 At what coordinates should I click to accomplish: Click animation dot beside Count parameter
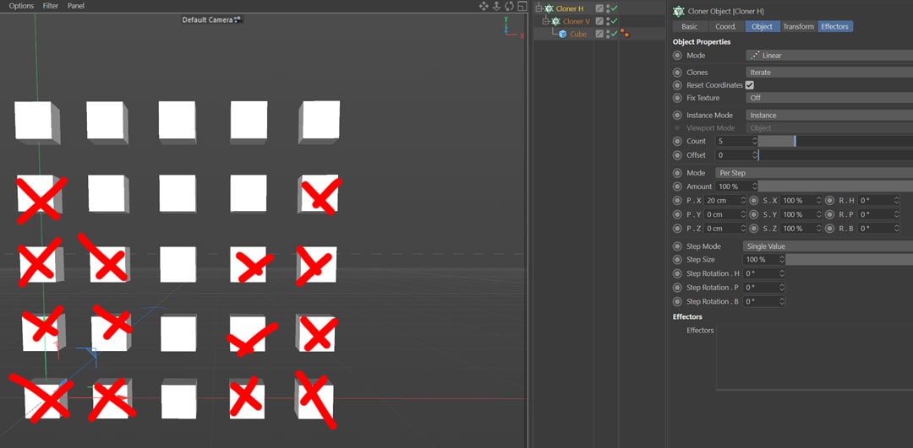tap(676, 141)
